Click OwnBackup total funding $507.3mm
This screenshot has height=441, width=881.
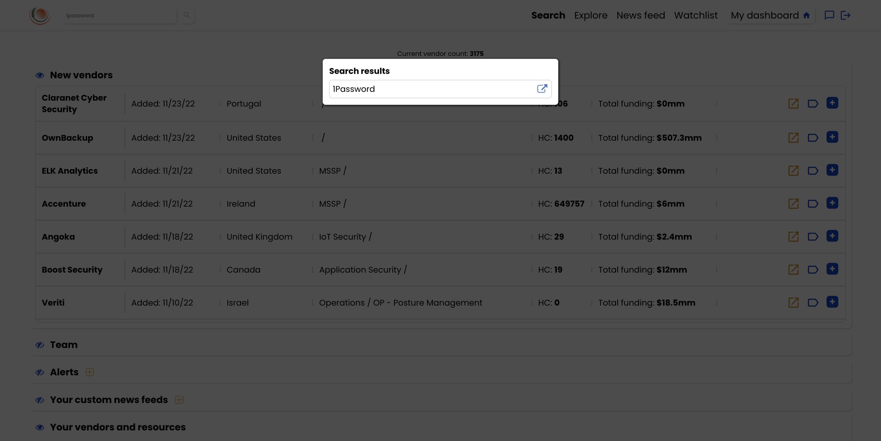pos(650,138)
